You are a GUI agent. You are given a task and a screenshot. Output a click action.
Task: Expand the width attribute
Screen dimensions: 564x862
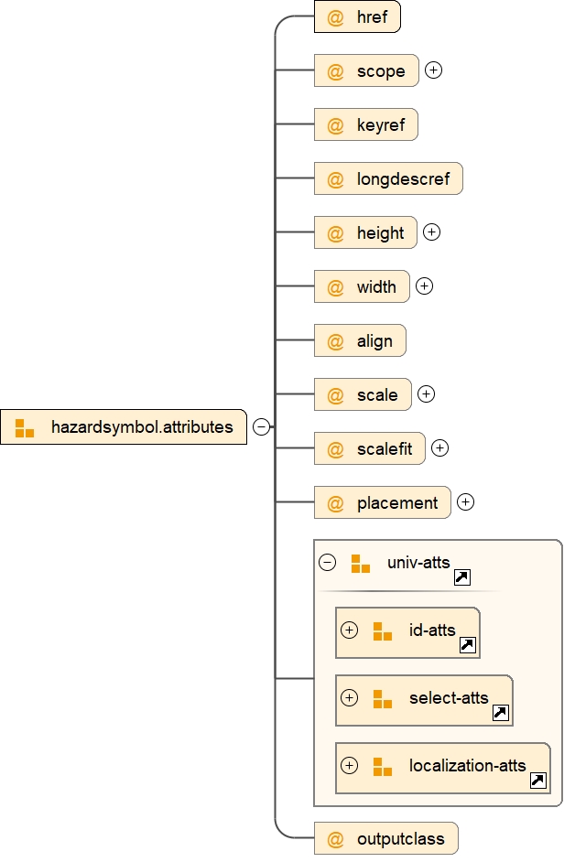click(424, 286)
